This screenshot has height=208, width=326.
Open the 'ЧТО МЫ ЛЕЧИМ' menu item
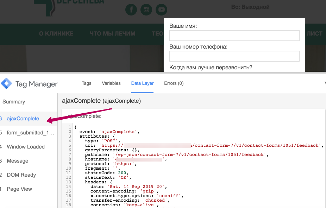point(112,34)
